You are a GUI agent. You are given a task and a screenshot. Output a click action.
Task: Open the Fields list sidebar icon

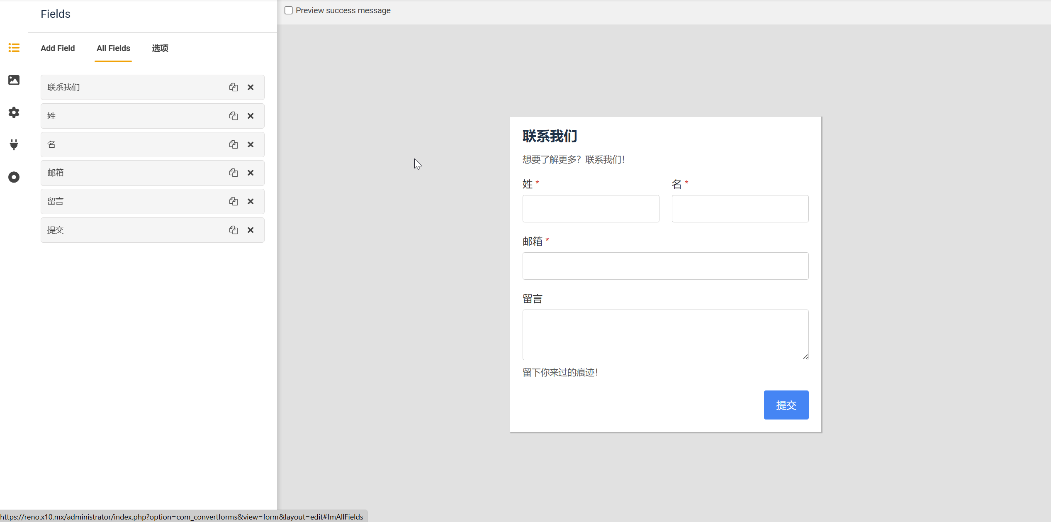pyautogui.click(x=14, y=48)
